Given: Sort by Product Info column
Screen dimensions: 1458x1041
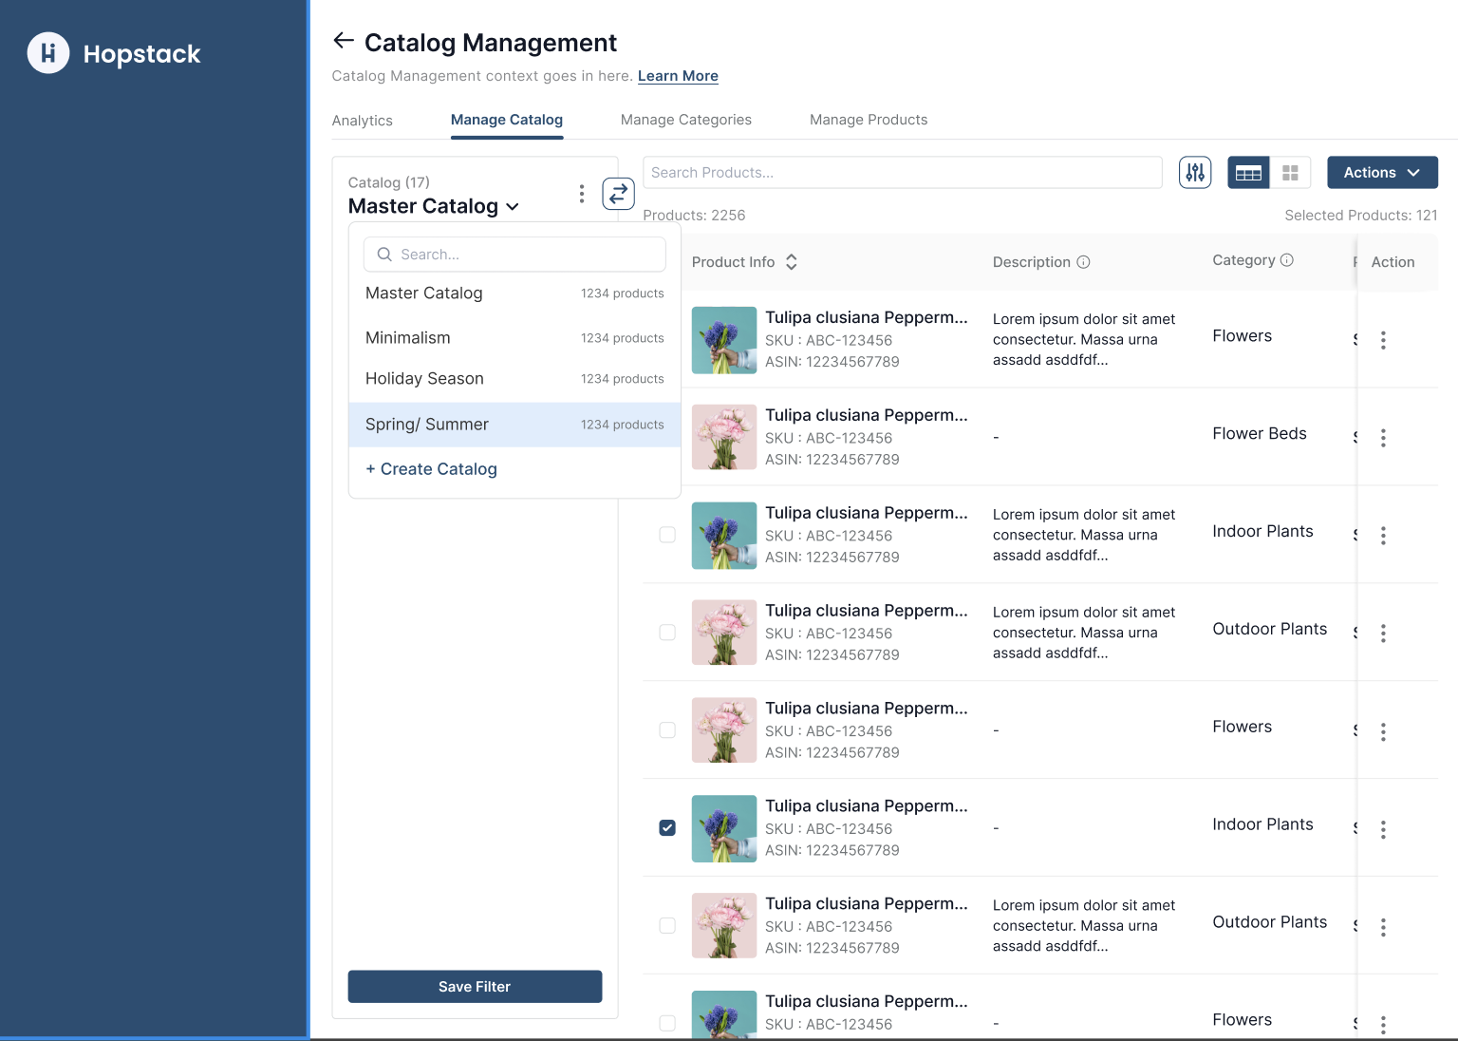Looking at the screenshot, I should point(791,262).
